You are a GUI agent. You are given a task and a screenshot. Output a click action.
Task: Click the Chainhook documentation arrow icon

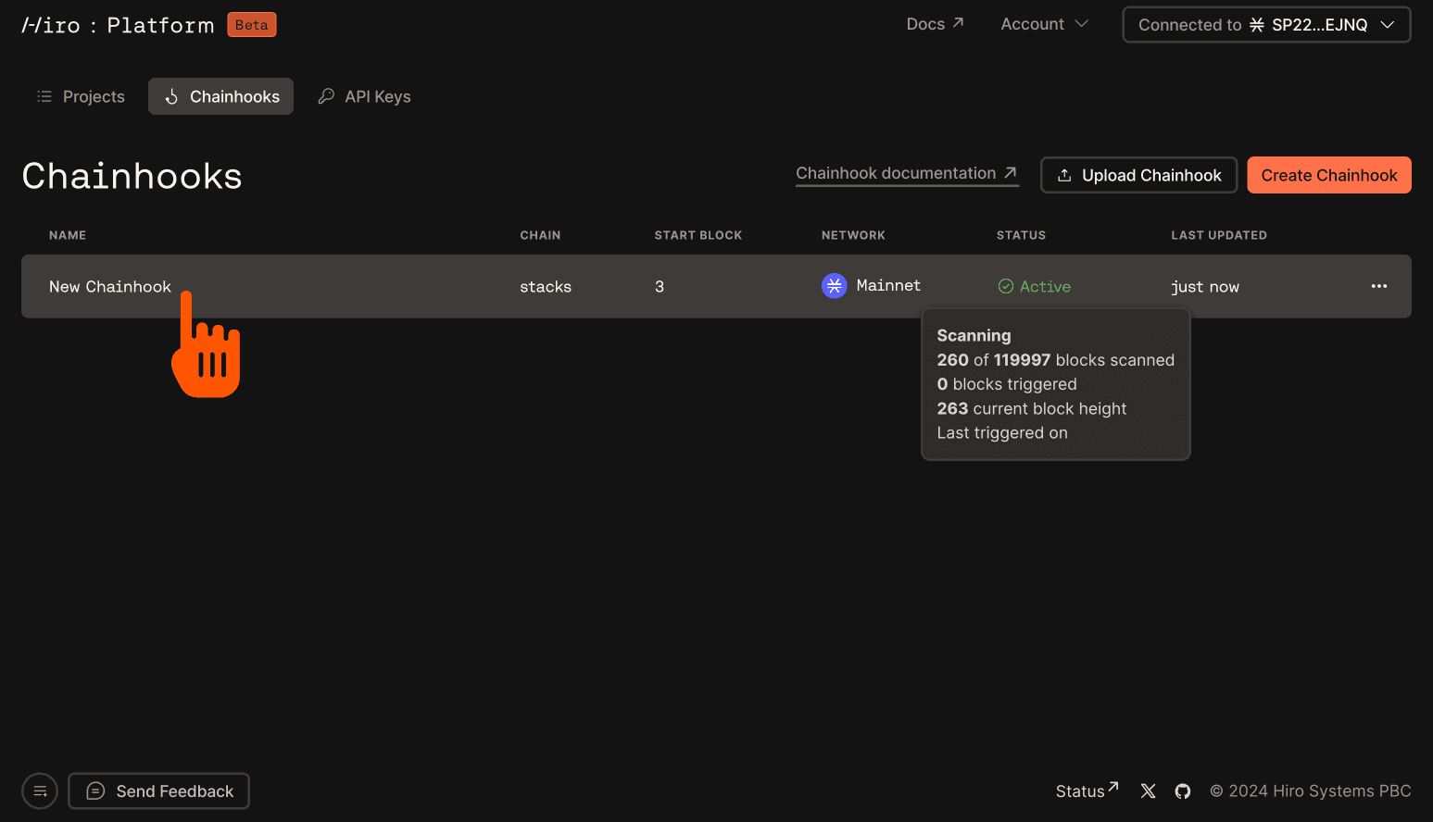point(1011,172)
